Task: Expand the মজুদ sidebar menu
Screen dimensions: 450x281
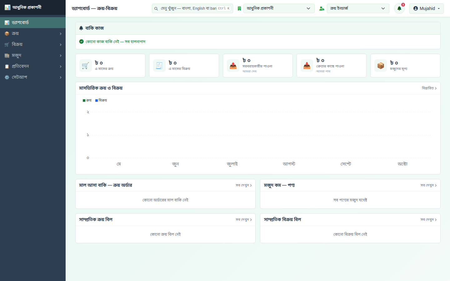Action: coord(33,56)
